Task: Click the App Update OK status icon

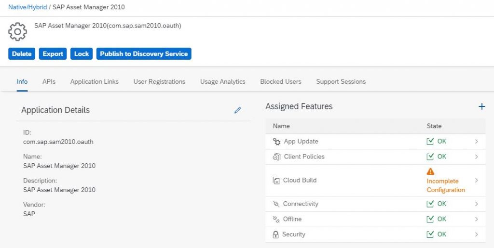Action: point(430,142)
